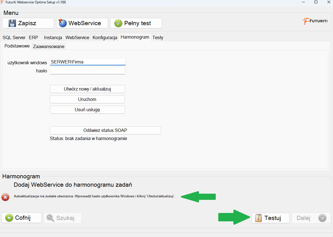The image size is (333, 237).
Task: Click the użytkownik windows text field
Action: click(x=88, y=62)
